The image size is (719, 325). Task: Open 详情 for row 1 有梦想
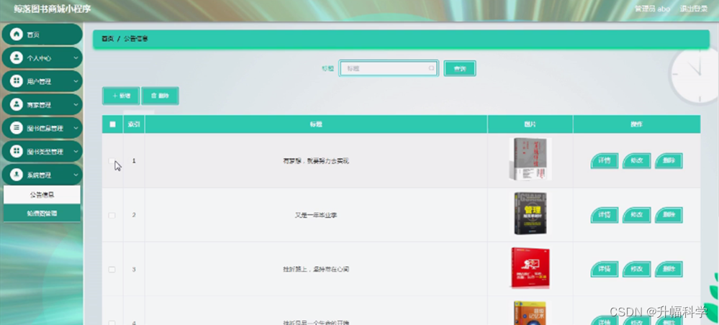click(605, 161)
